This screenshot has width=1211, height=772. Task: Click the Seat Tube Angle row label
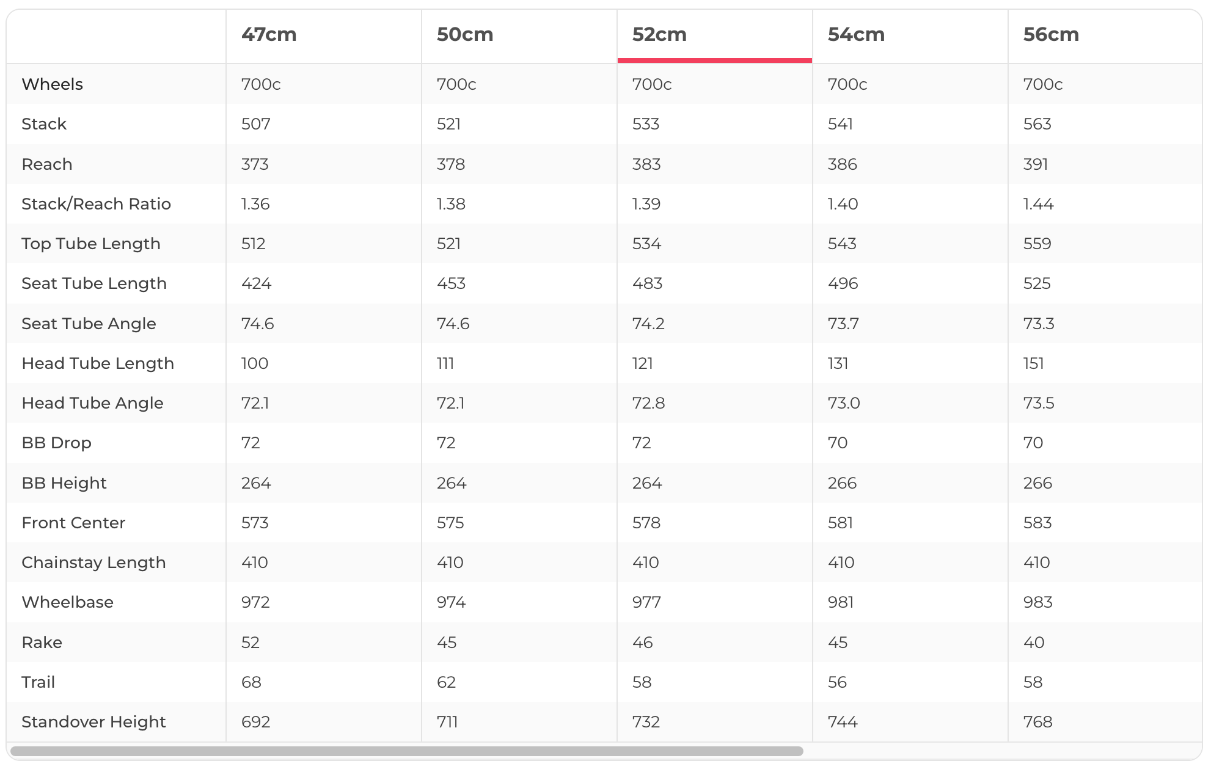(x=89, y=324)
